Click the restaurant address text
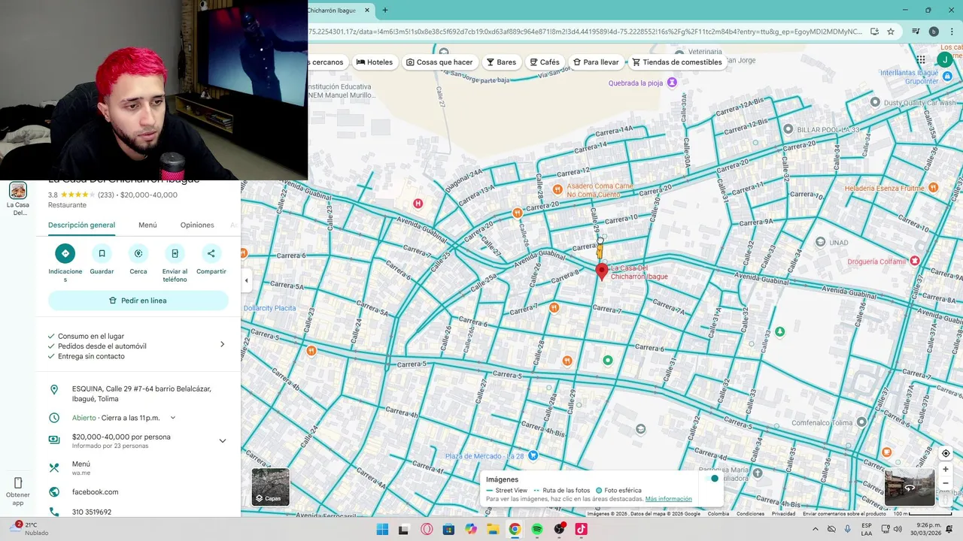 (x=141, y=394)
